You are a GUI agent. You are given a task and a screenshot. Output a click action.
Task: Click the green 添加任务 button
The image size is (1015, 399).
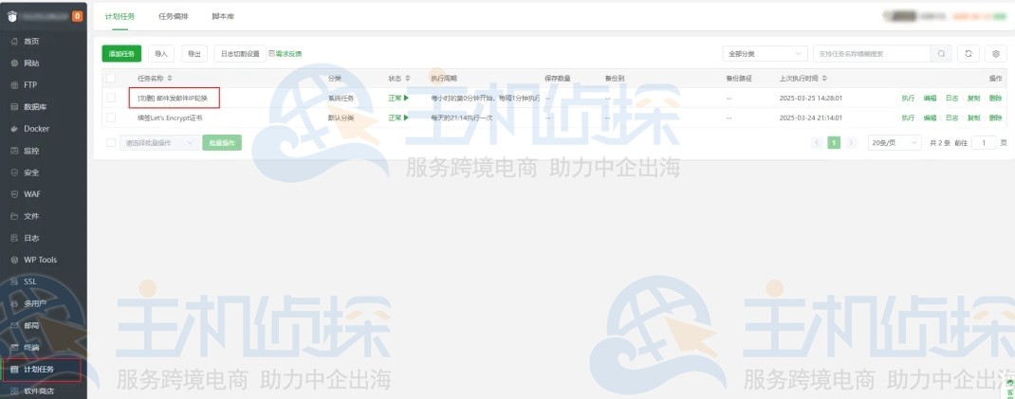[121, 54]
